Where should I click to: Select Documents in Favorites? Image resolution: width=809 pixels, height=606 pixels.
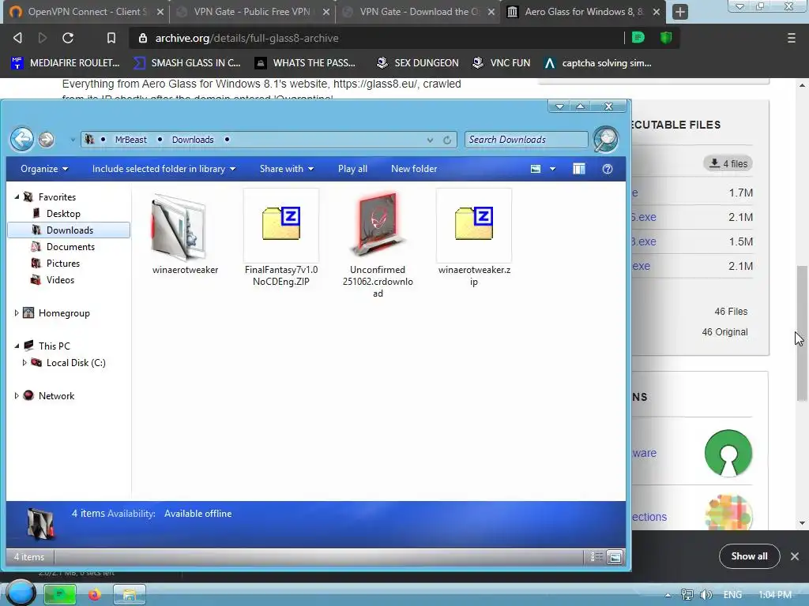click(70, 246)
